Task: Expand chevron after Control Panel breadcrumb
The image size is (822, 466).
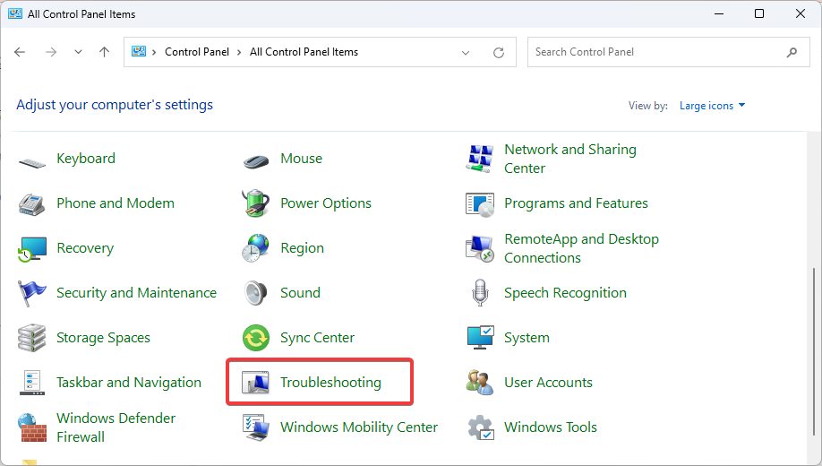Action: pyautogui.click(x=239, y=52)
